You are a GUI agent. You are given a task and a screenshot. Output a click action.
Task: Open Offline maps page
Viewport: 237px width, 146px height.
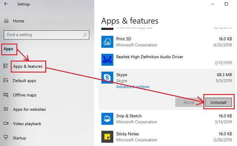(24, 95)
